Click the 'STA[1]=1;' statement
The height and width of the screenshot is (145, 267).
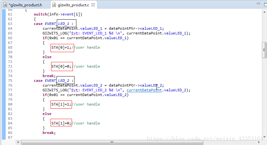click(x=61, y=104)
